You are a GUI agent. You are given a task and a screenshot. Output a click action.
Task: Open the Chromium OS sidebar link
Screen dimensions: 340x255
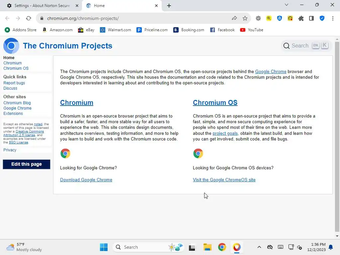pos(16,68)
